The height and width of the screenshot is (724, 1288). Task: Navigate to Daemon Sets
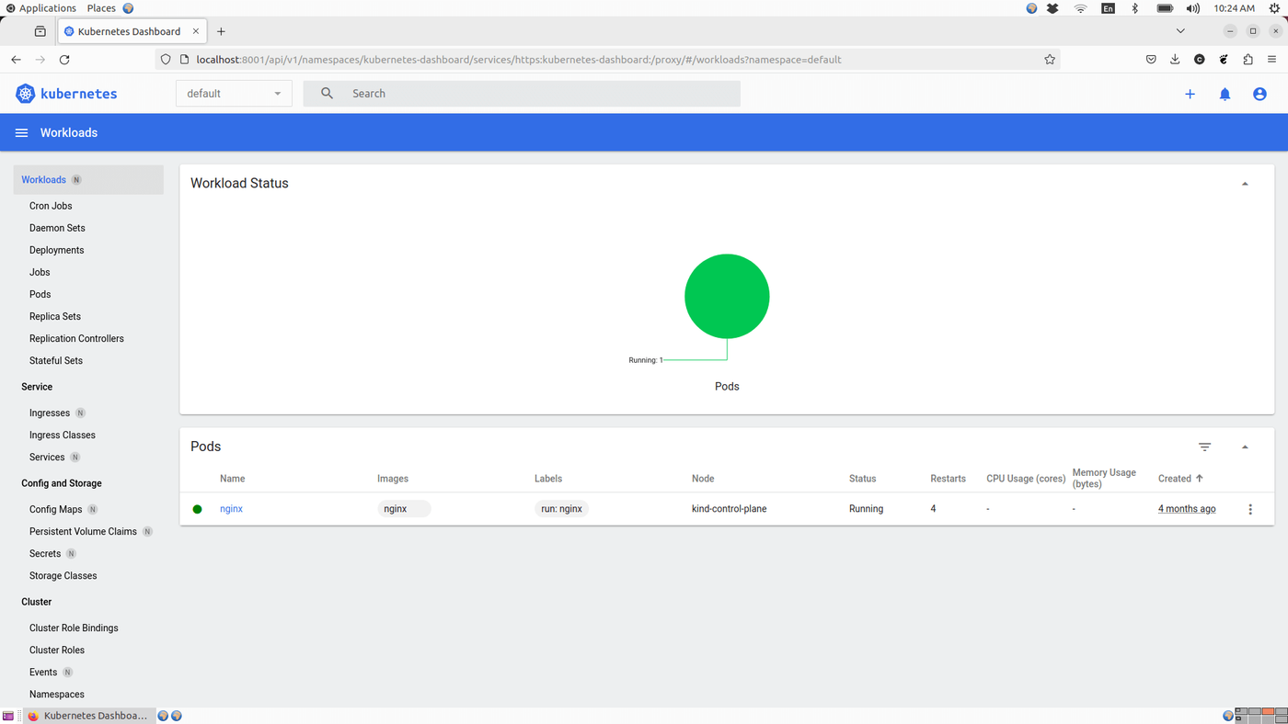57,228
